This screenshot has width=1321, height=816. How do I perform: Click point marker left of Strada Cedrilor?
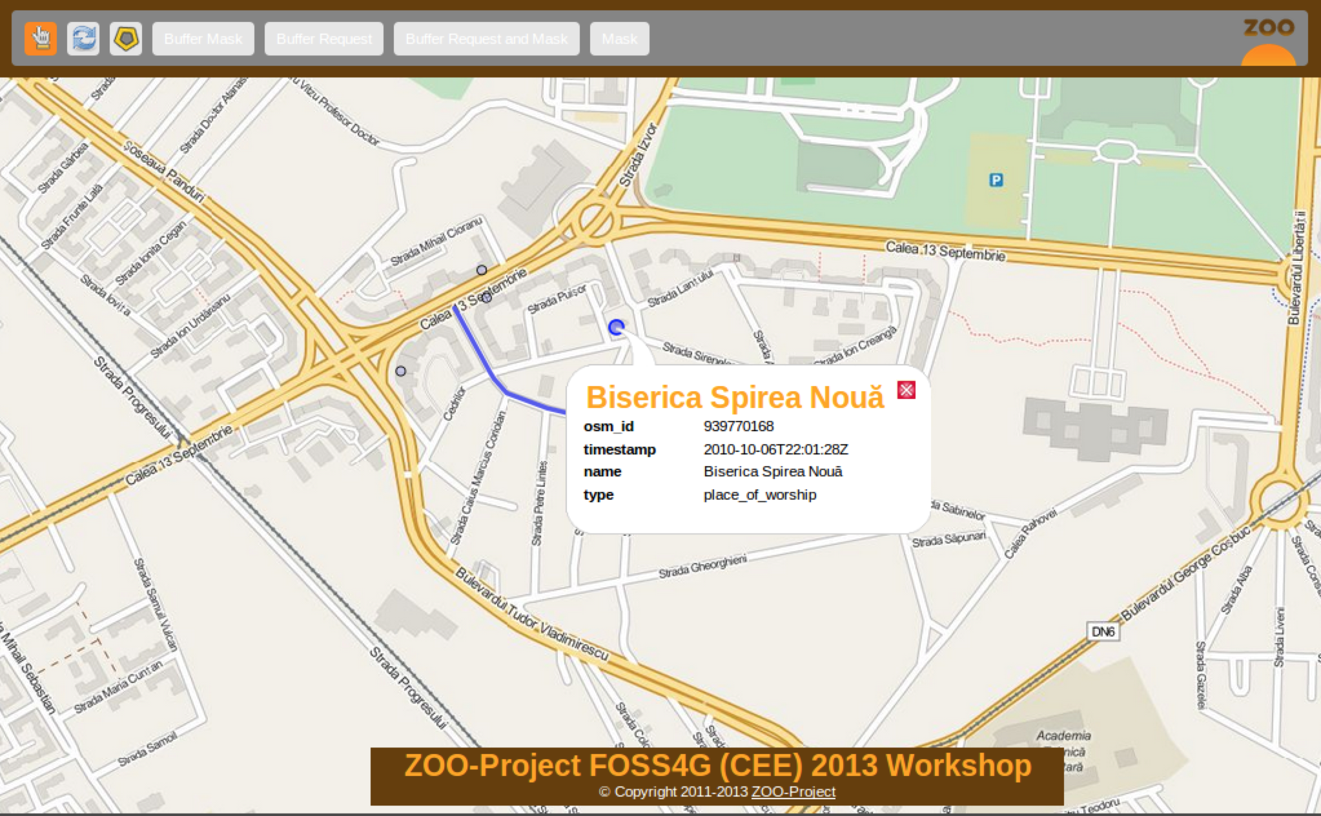click(401, 371)
